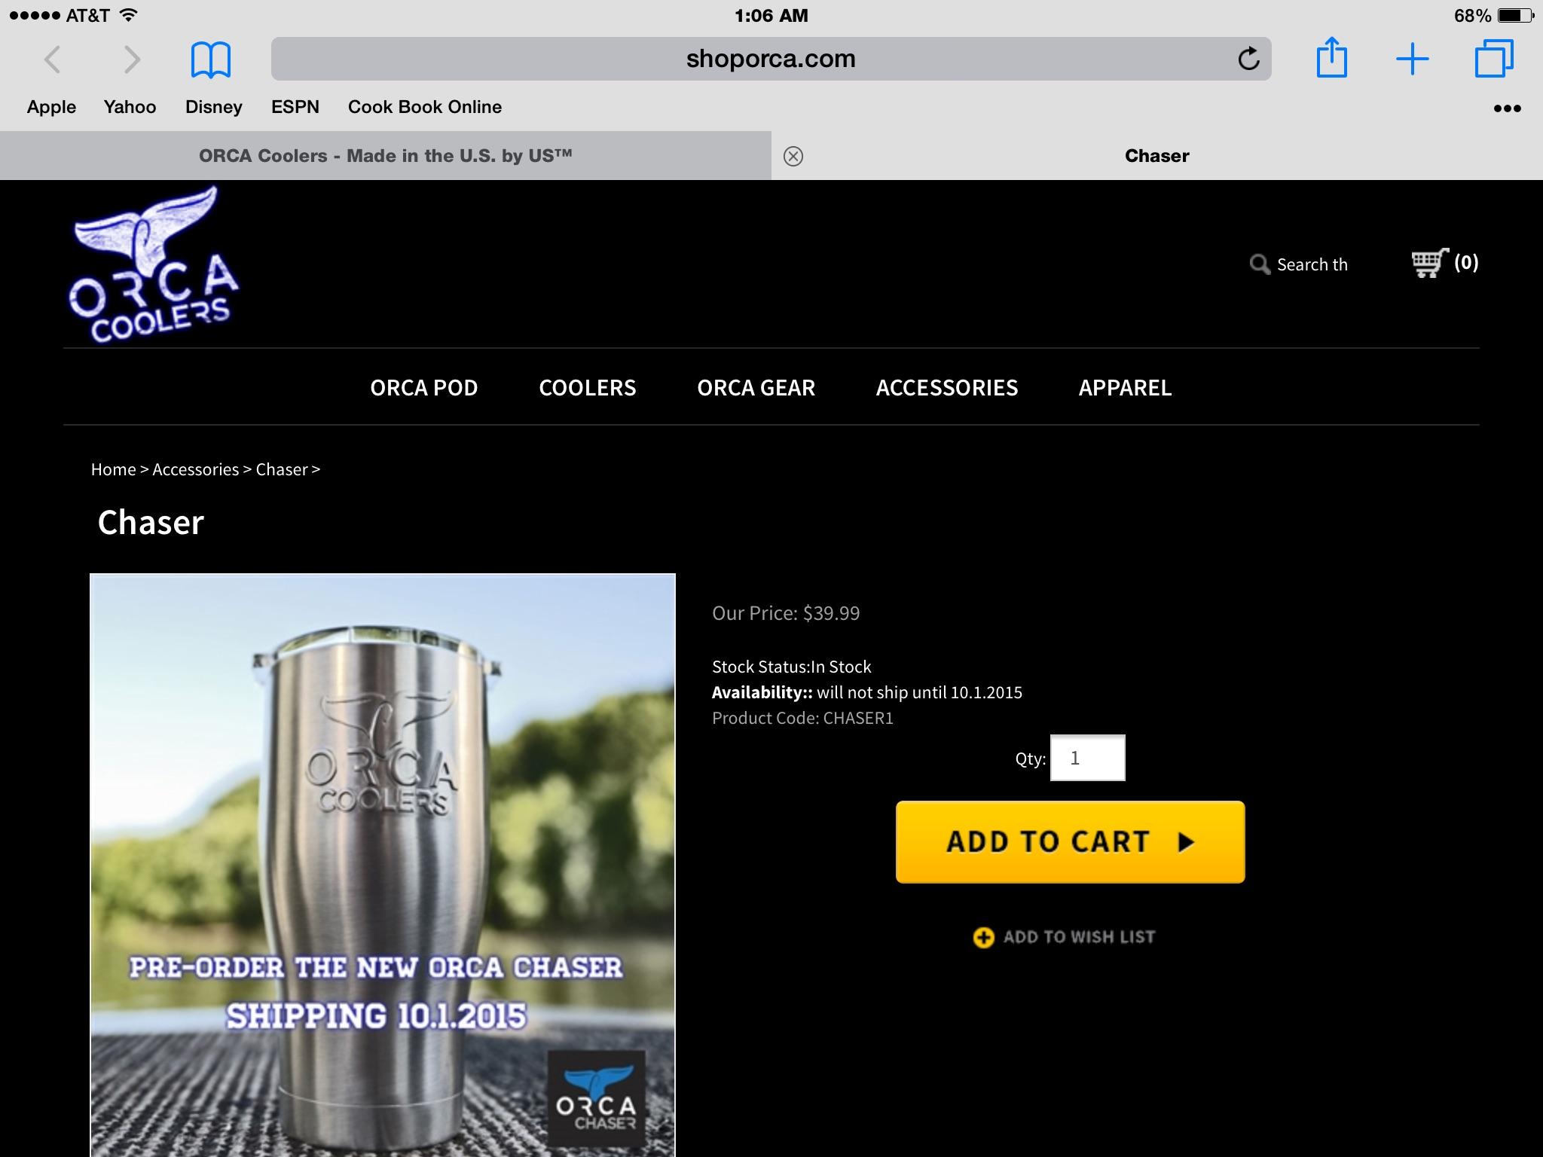This screenshot has width=1543, height=1157.
Task: Show all tabs overview icon
Action: (x=1493, y=59)
